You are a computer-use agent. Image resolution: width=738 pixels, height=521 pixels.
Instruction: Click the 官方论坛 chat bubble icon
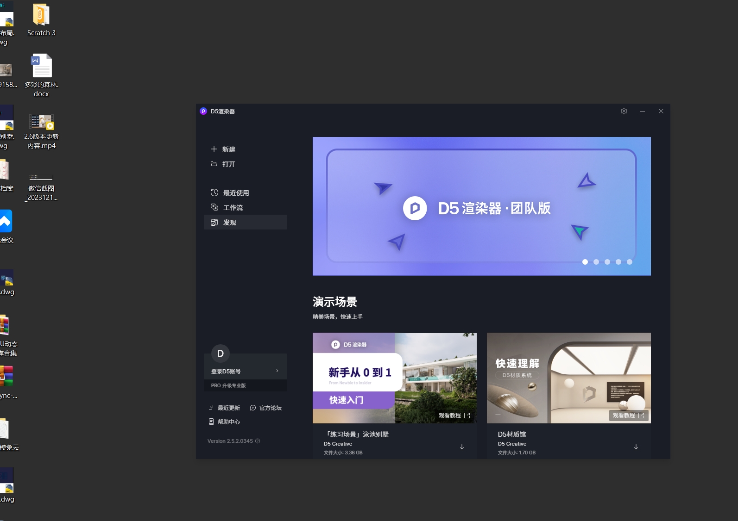coord(253,408)
